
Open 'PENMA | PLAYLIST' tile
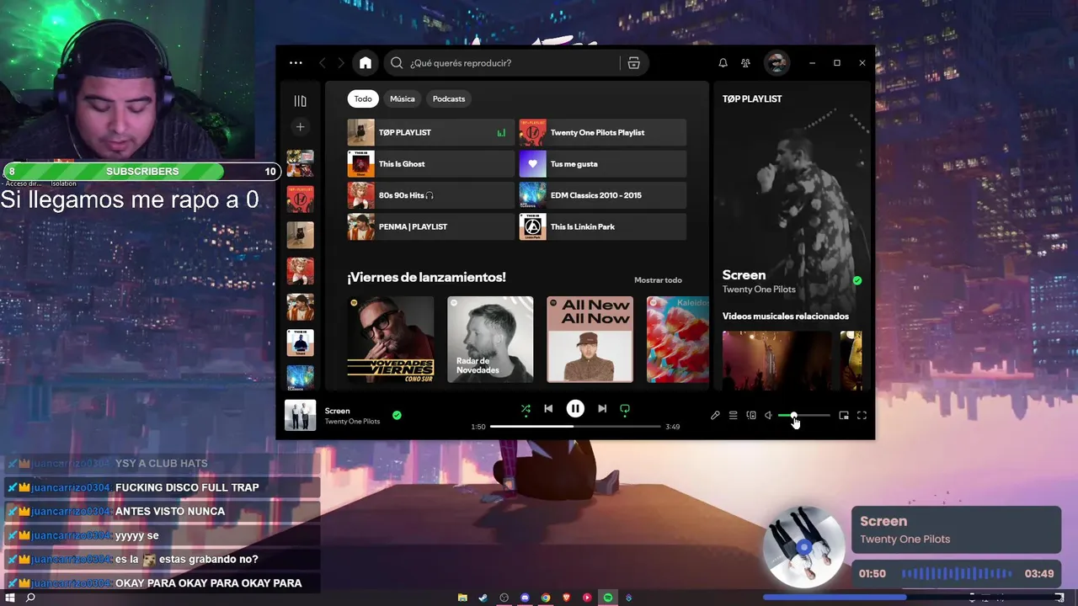click(430, 226)
